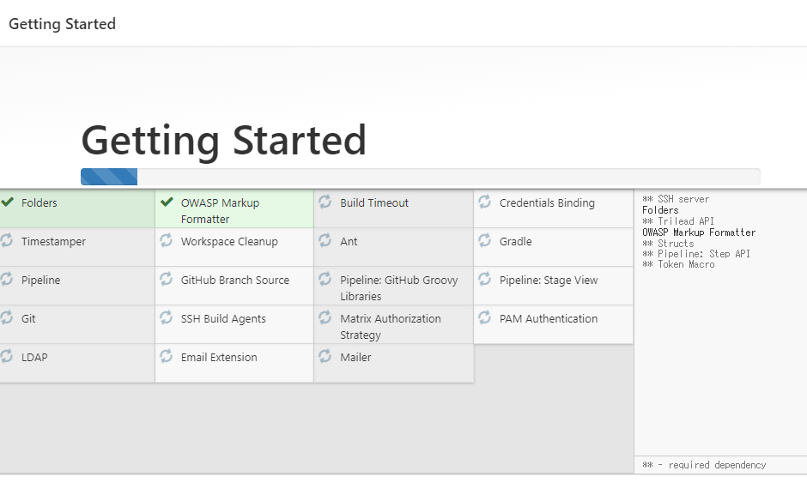Viewport: 807px width, 489px height.
Task: Click the '** SSH server' log line
Action: pyautogui.click(x=676, y=199)
